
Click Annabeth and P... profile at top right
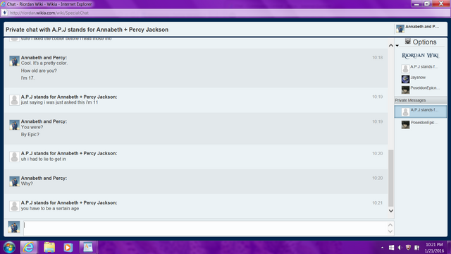(420, 28)
